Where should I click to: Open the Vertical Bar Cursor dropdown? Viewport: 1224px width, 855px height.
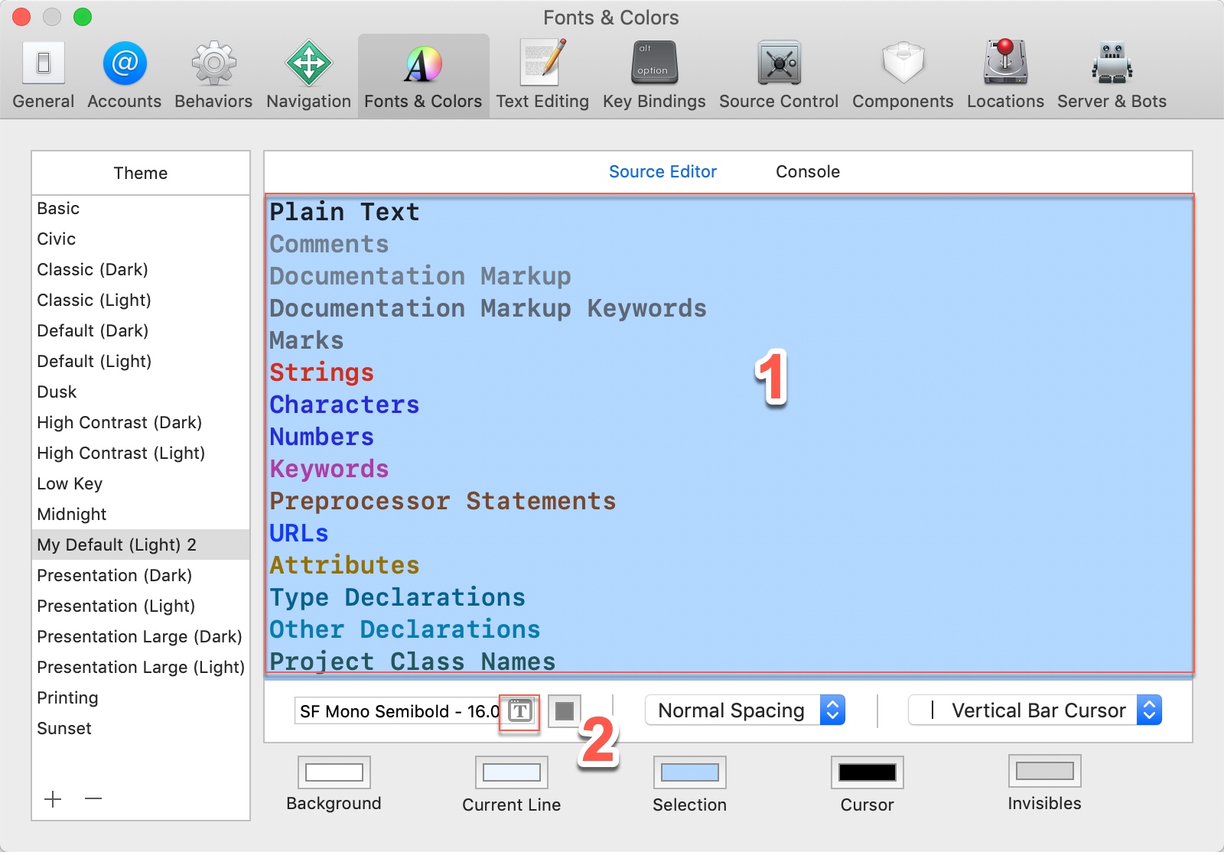[x=1035, y=710]
